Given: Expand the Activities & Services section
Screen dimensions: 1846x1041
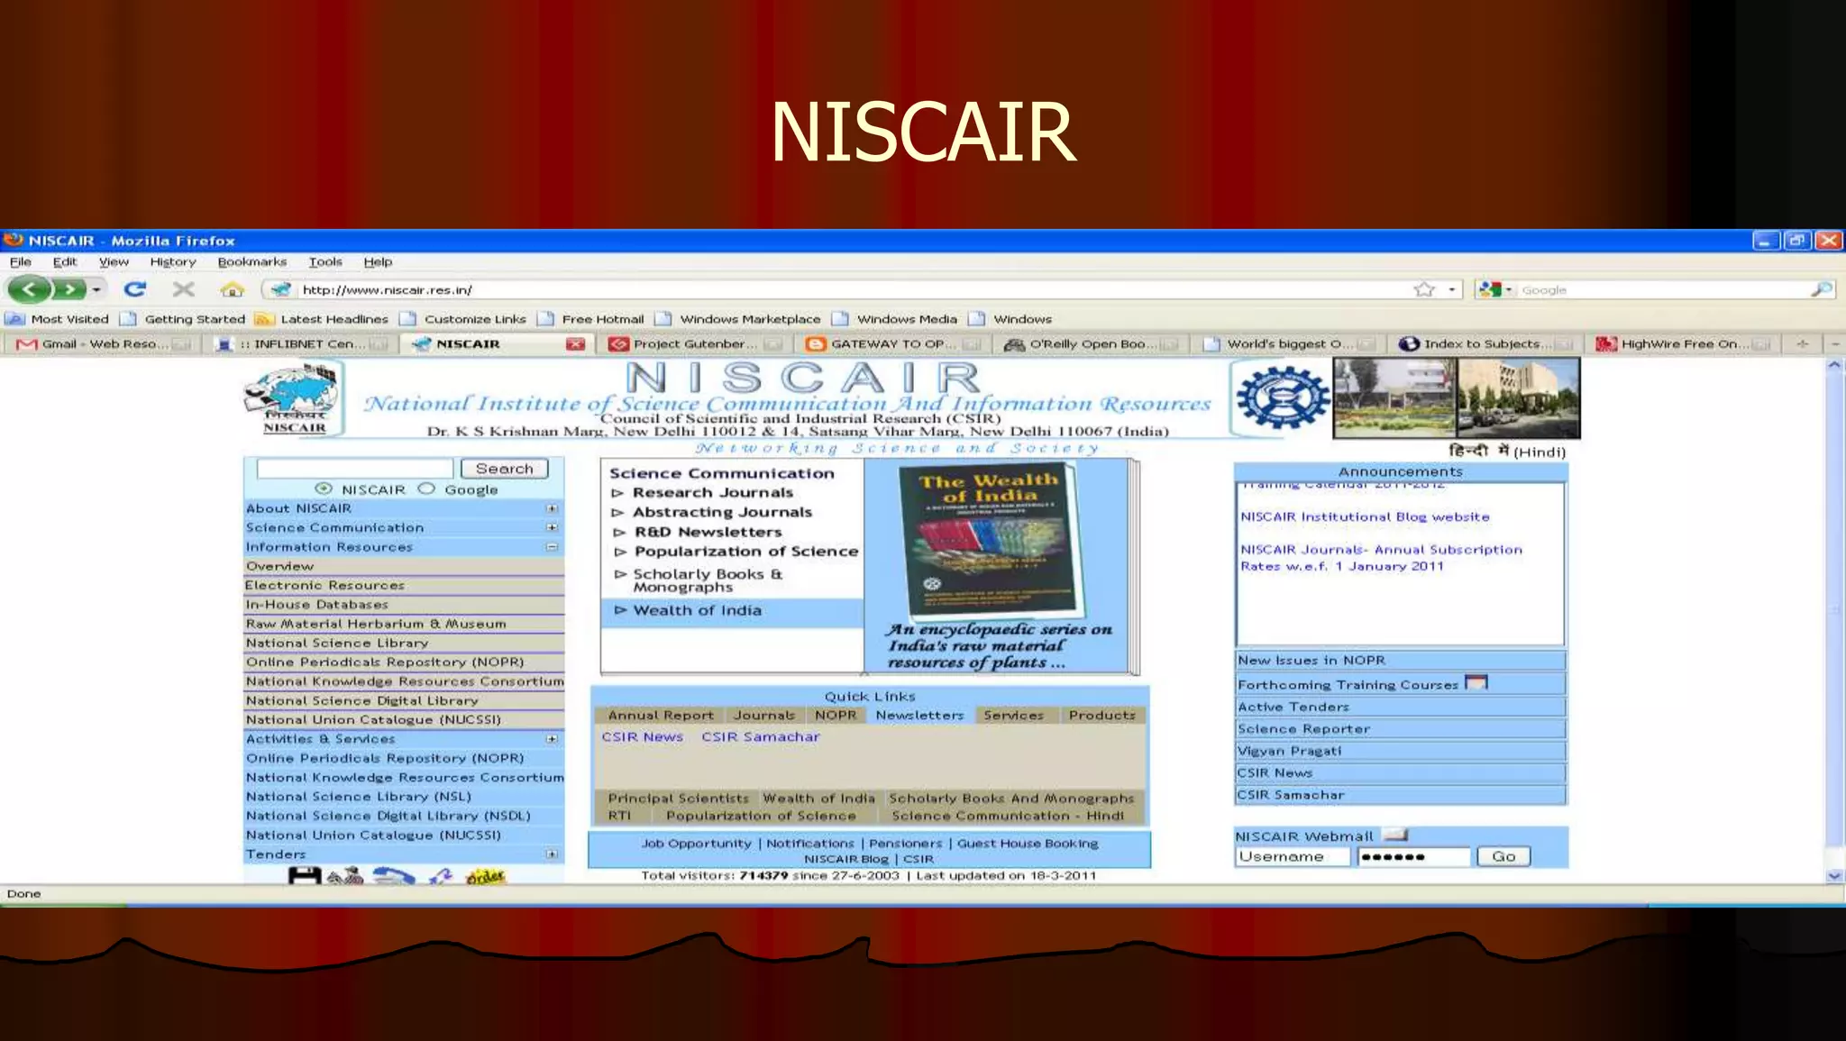Looking at the screenshot, I should 552,739.
